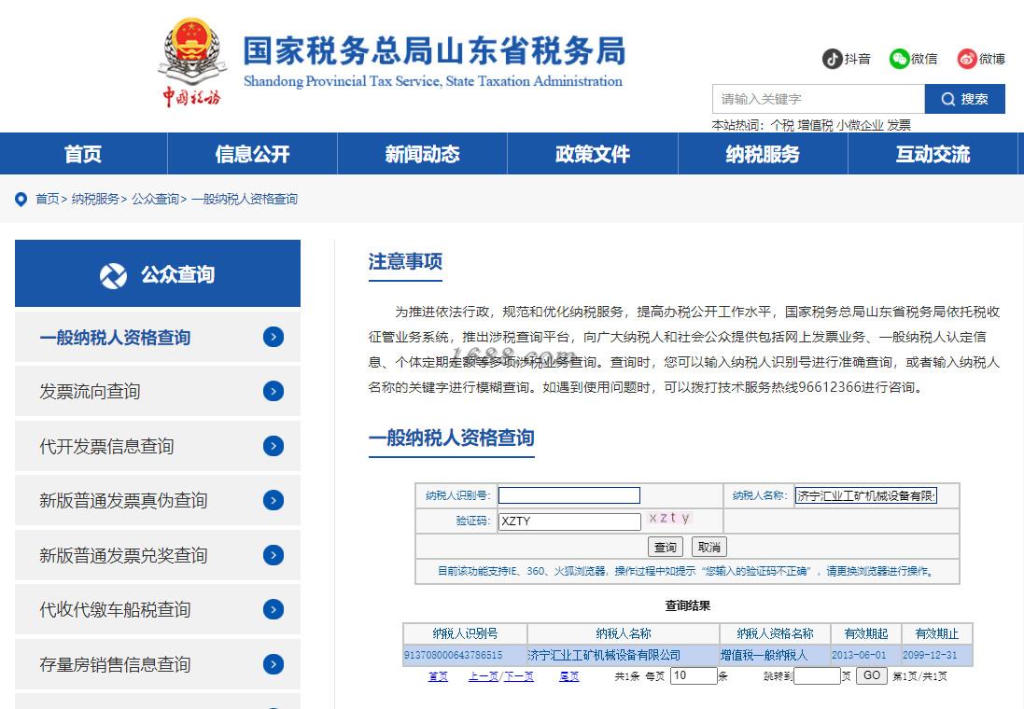This screenshot has width=1024, height=709.
Task: Click the 增值税 hot word
Action: coord(815,125)
